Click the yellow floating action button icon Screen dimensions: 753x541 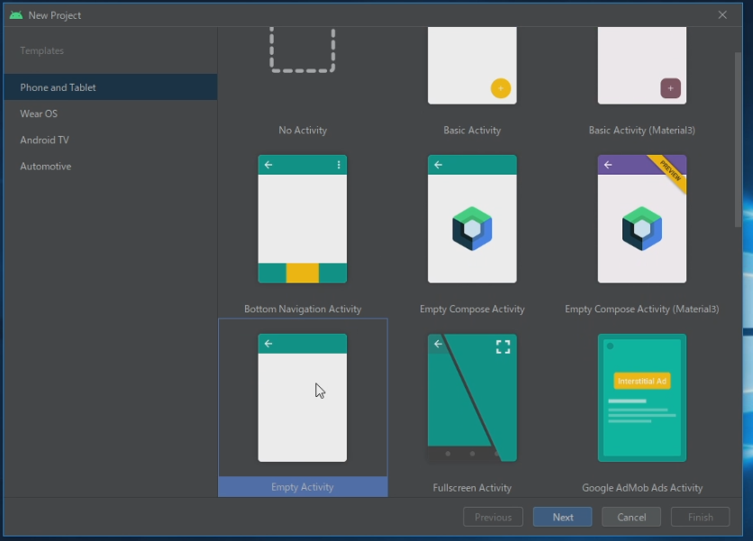[501, 88]
